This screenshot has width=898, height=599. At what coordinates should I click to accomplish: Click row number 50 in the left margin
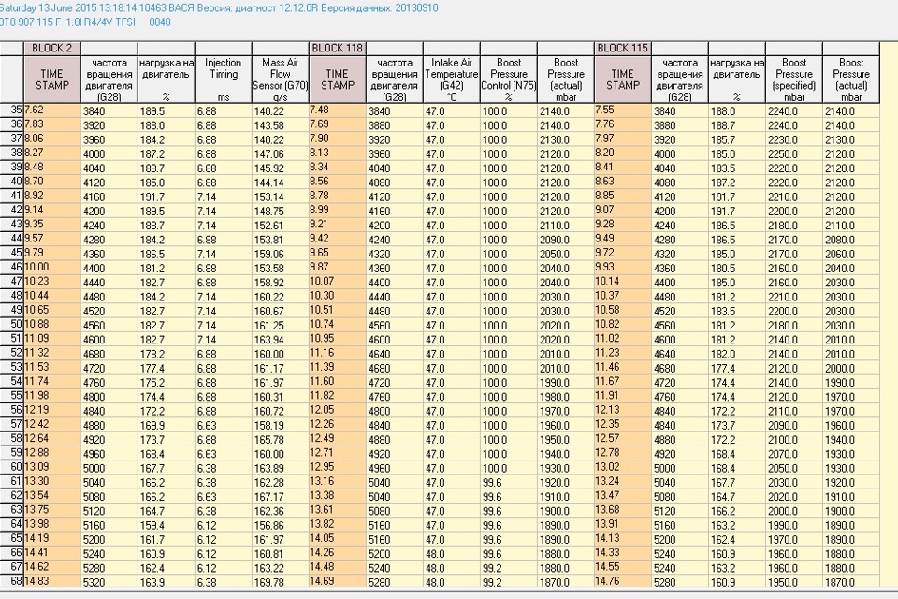(12, 324)
